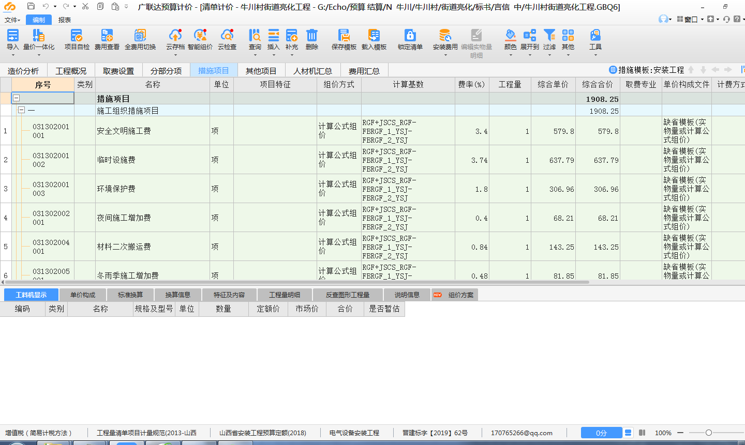Click the cut scissors icon
This screenshot has height=445, width=745.
point(85,6)
